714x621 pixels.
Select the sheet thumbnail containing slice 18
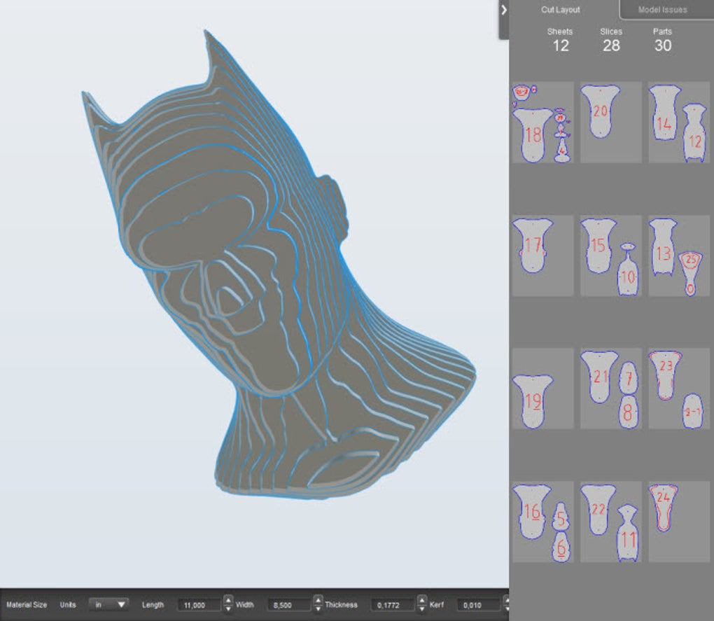542,123
